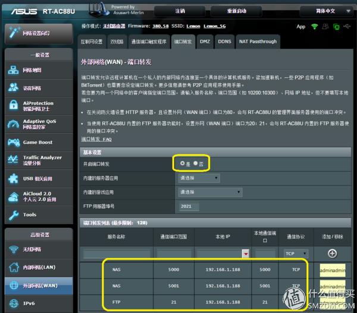Open the Network Map icon
Image resolution: width=357 pixels, height=313 pixels.
pyautogui.click(x=14, y=70)
